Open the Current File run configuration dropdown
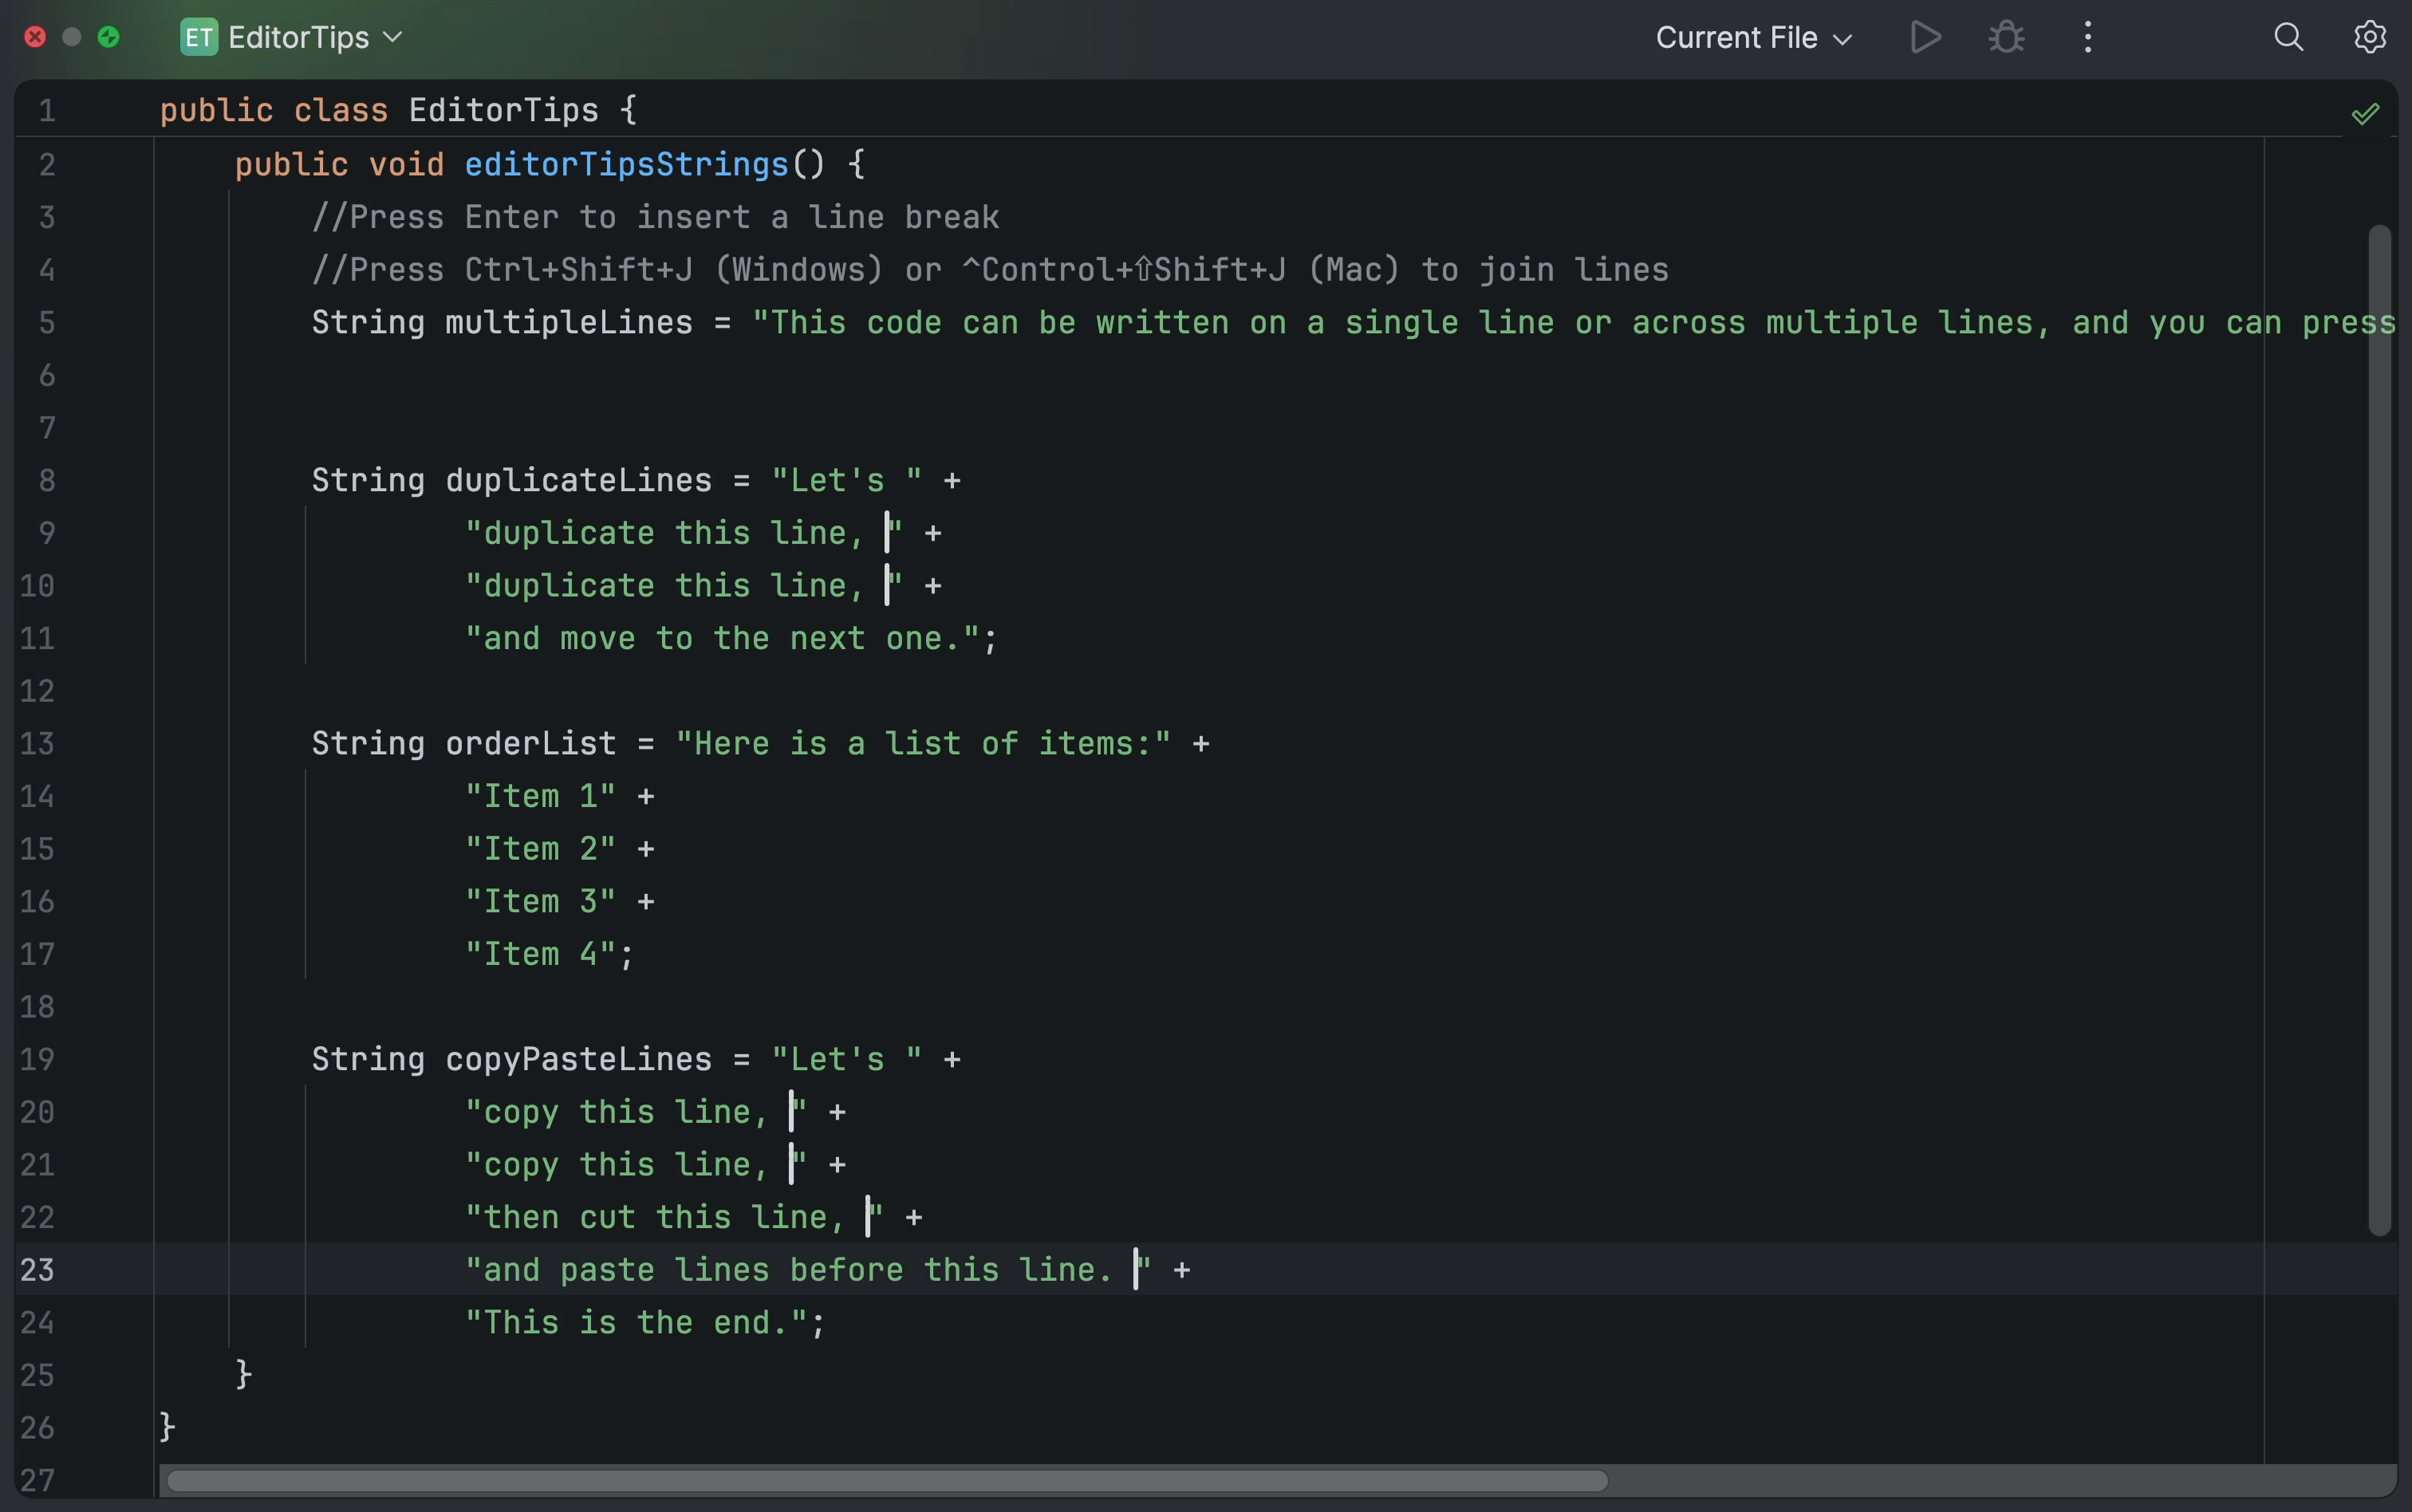2412x1512 pixels. 1754,38
